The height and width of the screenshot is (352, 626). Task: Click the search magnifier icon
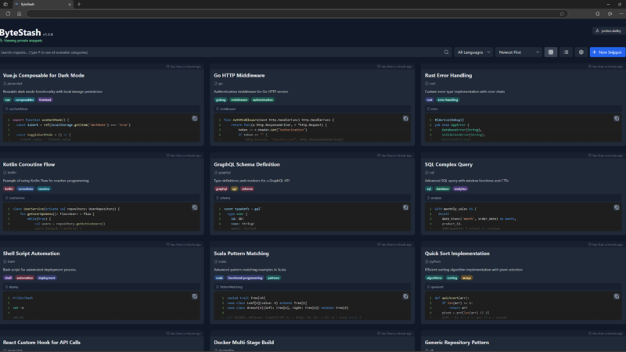[x=447, y=52]
